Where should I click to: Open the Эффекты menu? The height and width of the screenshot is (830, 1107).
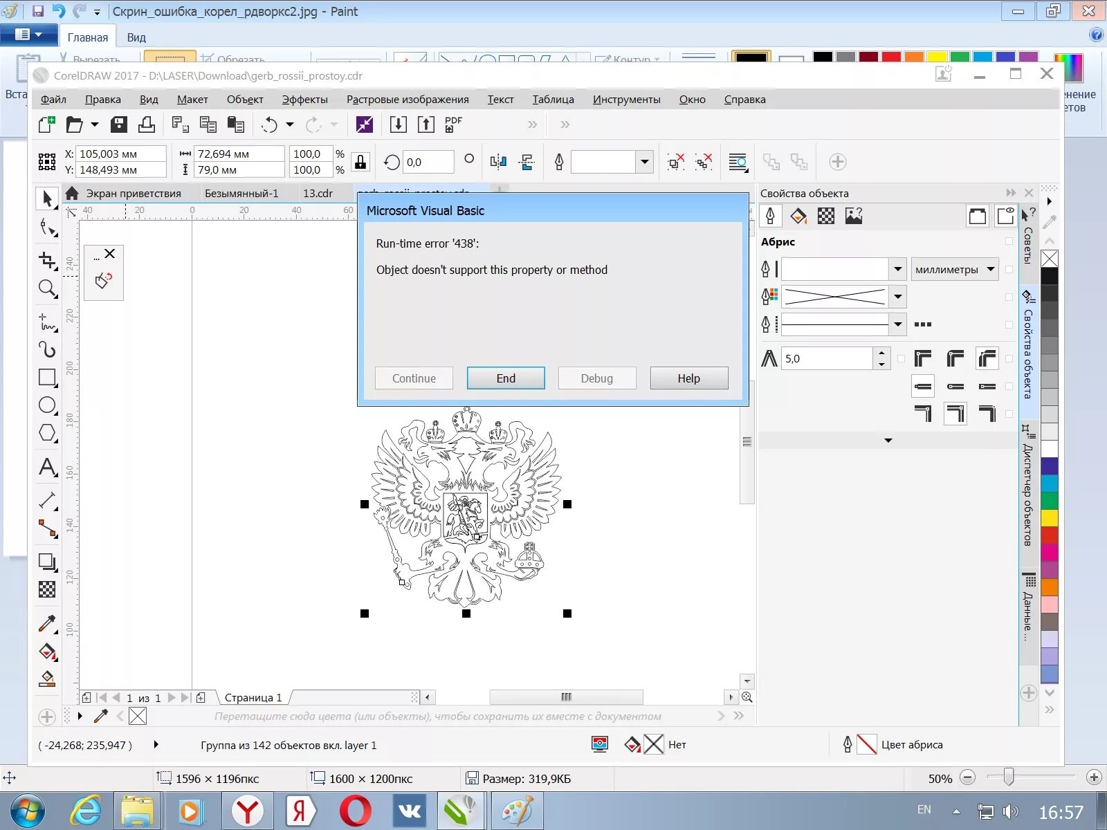click(x=304, y=100)
